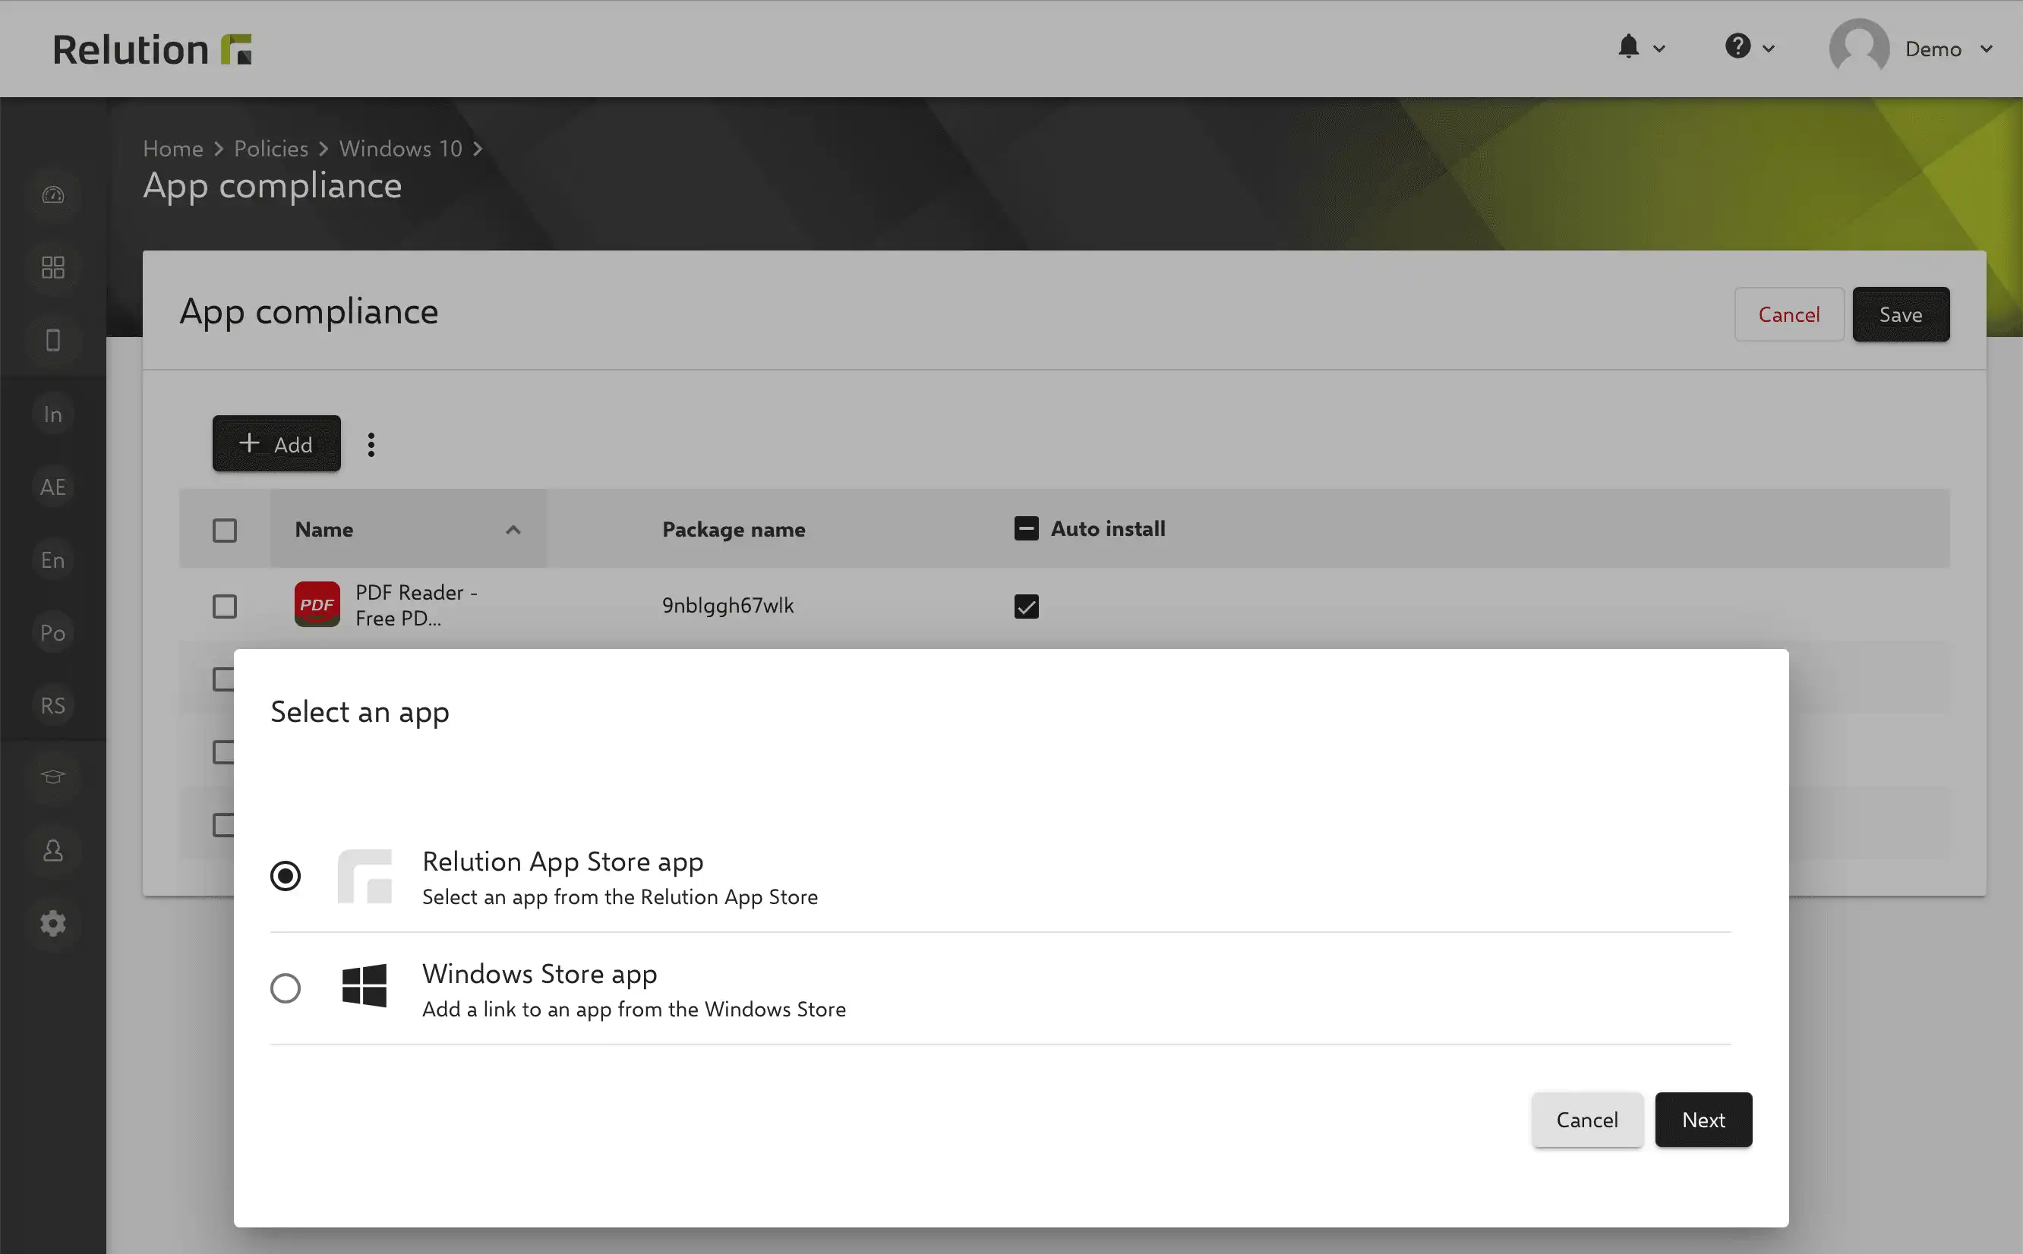Open the education graduation cap sidebar icon
Viewport: 2023px width, 1254px height.
point(53,777)
